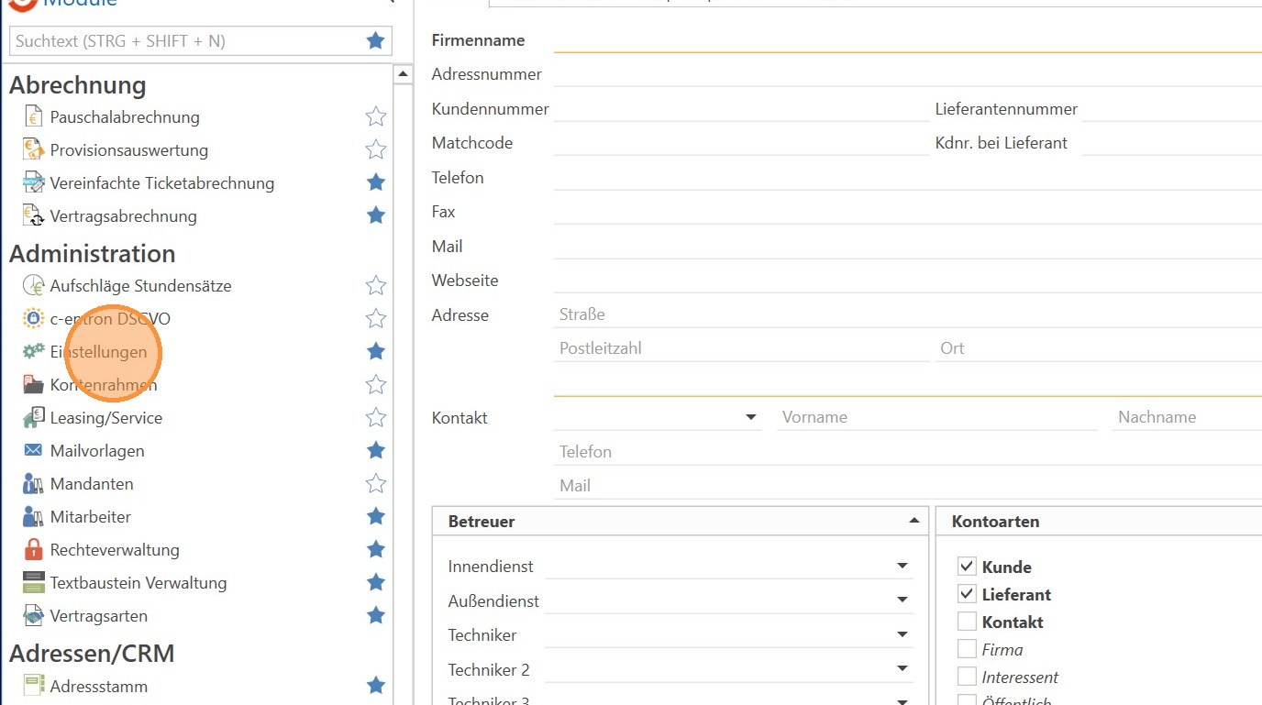Collapse the Betreuer section

pos(913,521)
